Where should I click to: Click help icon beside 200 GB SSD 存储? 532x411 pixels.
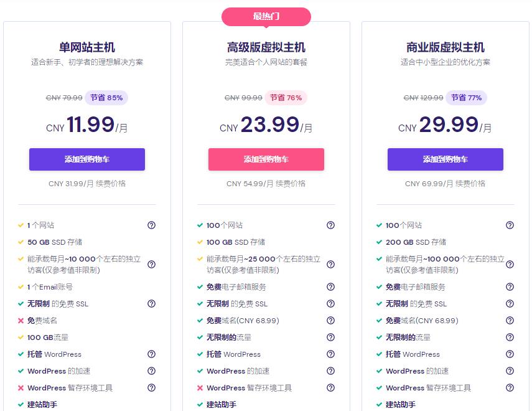click(x=510, y=242)
